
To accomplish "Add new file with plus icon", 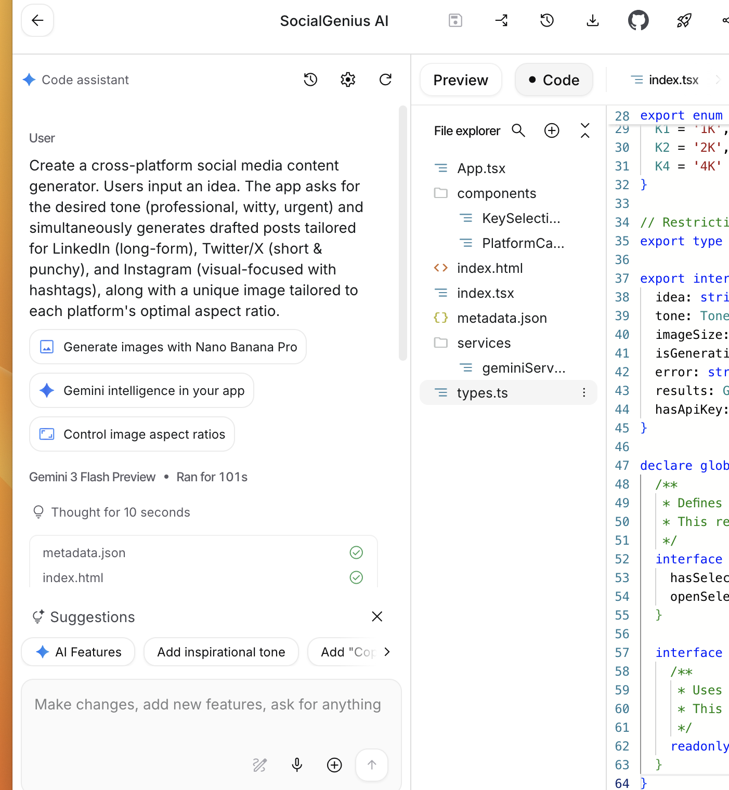I will 552,130.
